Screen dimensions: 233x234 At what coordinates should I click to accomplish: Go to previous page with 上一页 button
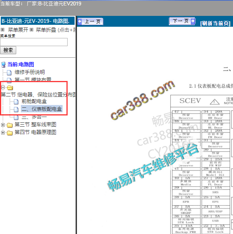(x=90, y=21)
